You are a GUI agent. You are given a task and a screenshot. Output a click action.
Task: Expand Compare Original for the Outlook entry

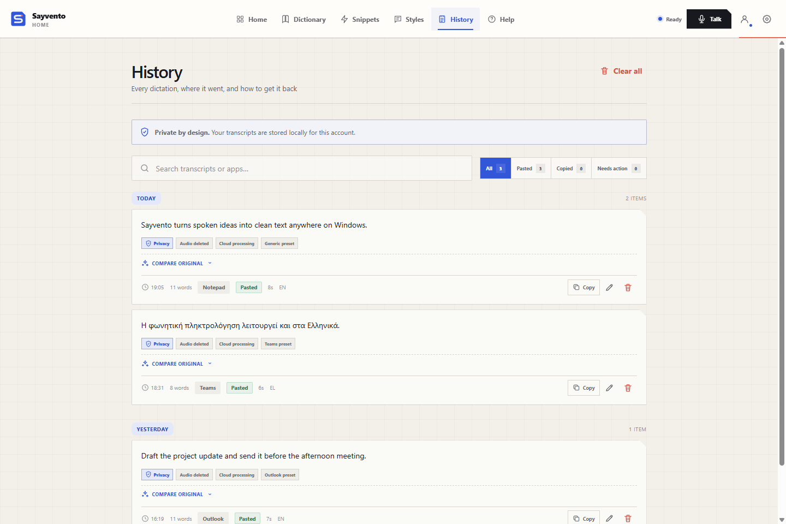click(x=176, y=494)
